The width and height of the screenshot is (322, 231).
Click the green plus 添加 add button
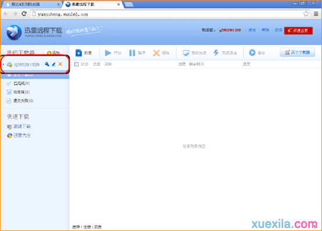53,52
